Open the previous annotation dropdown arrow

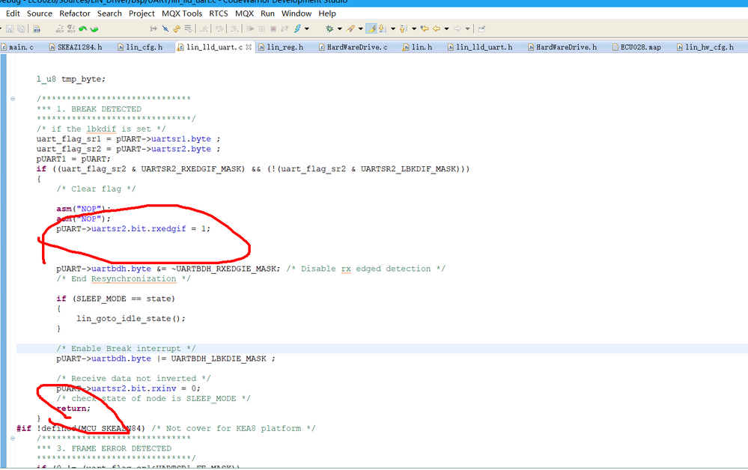(414, 28)
